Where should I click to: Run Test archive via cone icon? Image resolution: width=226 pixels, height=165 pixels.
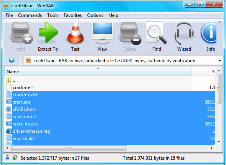tap(75, 33)
